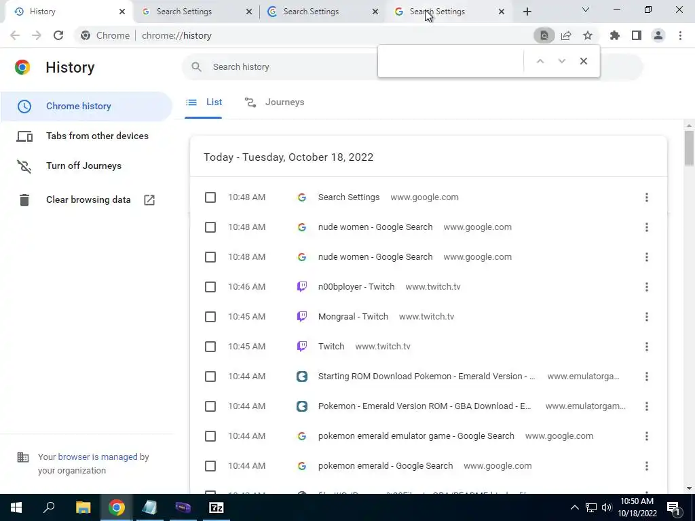Image resolution: width=695 pixels, height=521 pixels.
Task: Open actions menu for Twitch entry
Action: (x=647, y=347)
